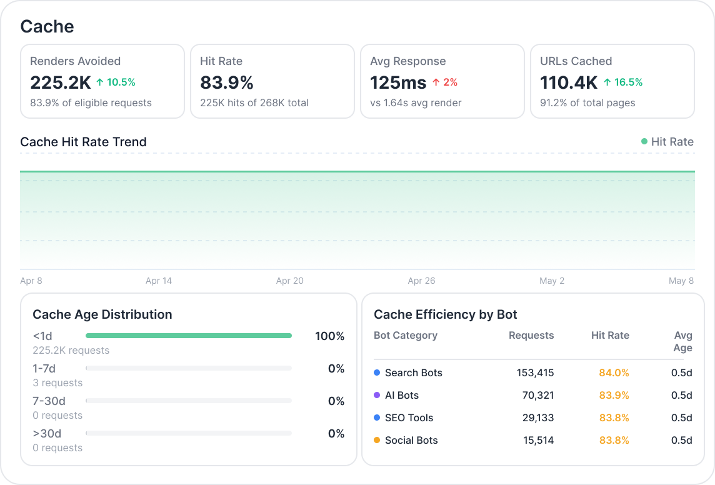Click the 15,514 requests value
The image size is (715, 485).
538,441
